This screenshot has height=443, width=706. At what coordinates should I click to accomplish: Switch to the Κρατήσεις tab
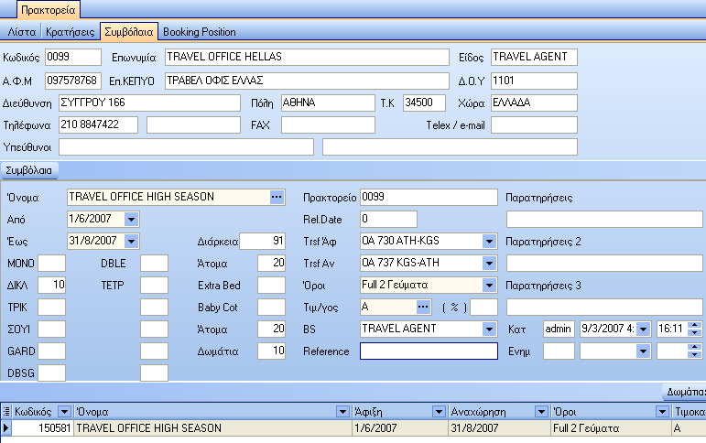click(x=71, y=32)
